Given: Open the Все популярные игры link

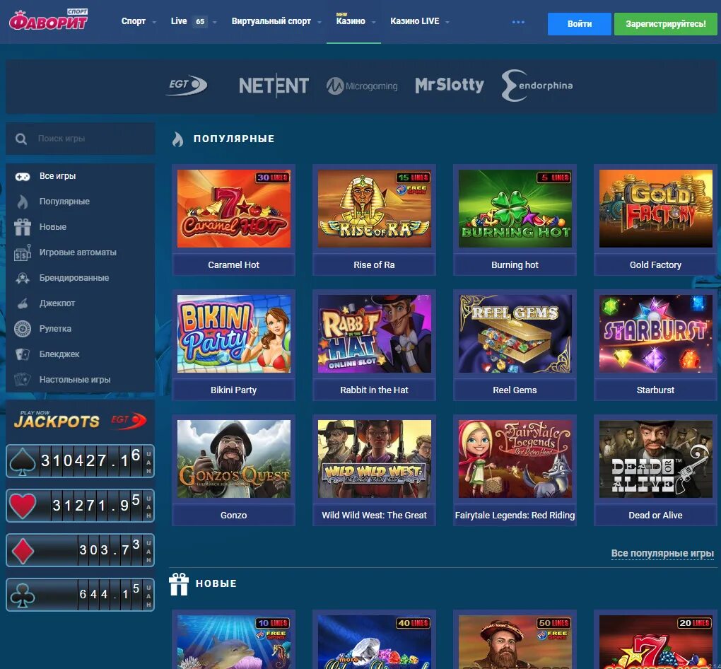Looking at the screenshot, I should pos(662,554).
